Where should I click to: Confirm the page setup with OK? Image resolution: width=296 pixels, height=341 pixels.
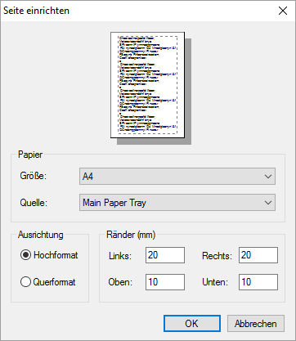coord(192,324)
